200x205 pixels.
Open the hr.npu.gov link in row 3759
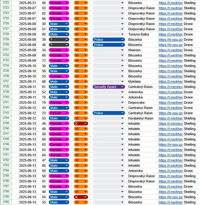pyautogui.click(x=171, y=197)
